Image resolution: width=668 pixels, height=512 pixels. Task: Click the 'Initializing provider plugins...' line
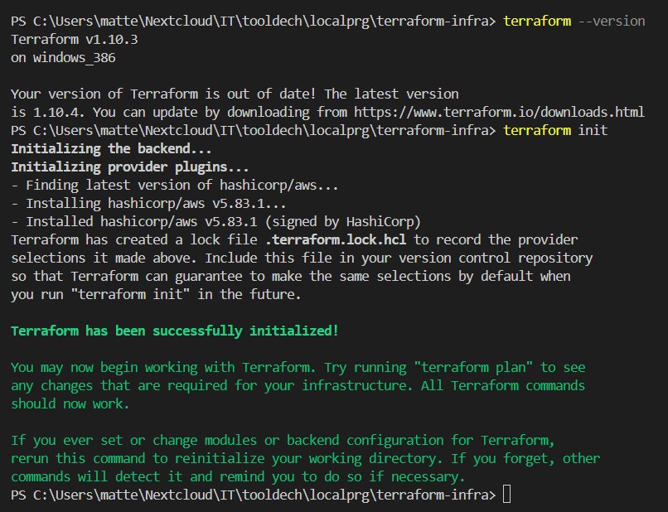[x=130, y=167]
